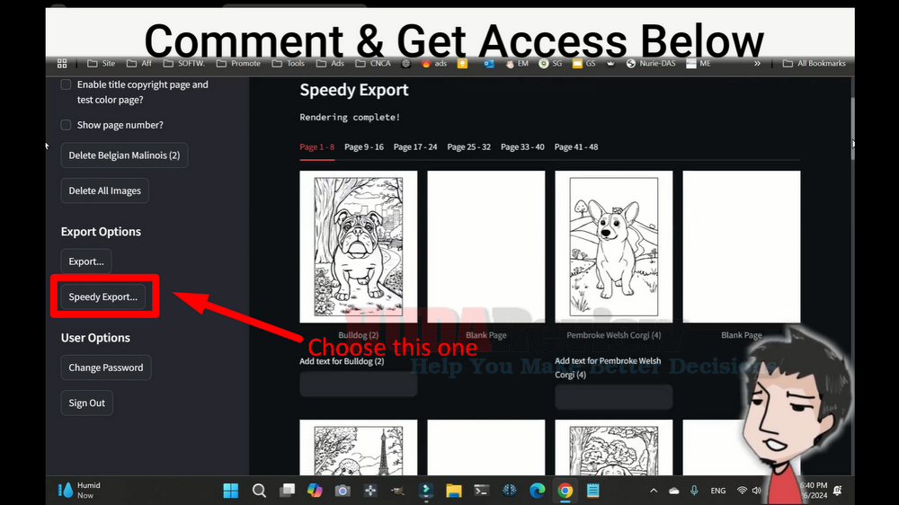Show hidden system tray icons
Viewport: 899px width, 505px height.
point(654,491)
